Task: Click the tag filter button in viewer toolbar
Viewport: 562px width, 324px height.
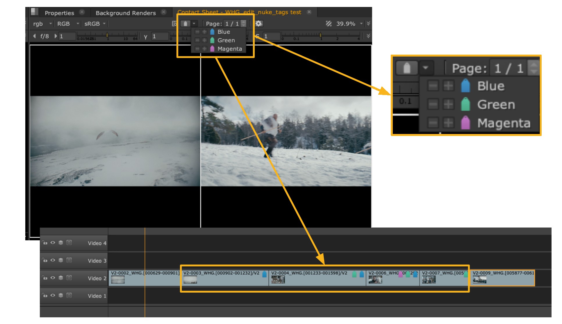Action: point(185,24)
